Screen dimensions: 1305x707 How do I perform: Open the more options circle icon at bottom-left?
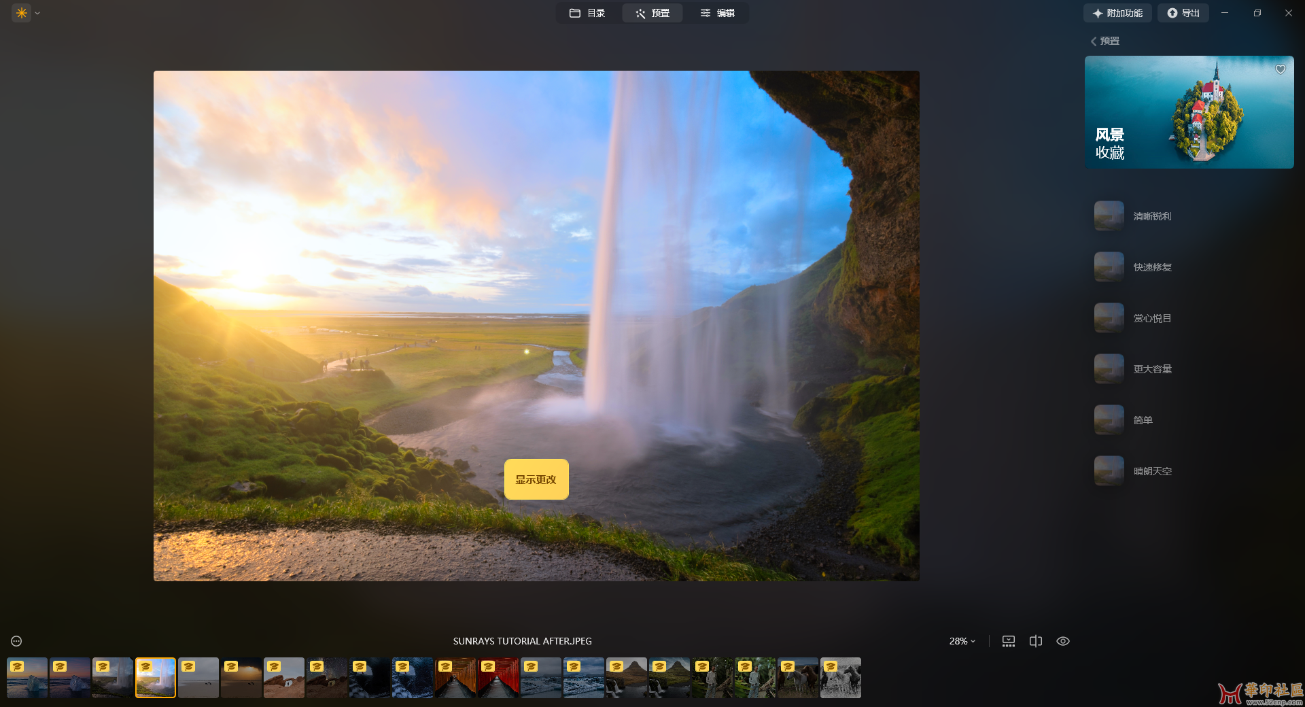click(16, 641)
